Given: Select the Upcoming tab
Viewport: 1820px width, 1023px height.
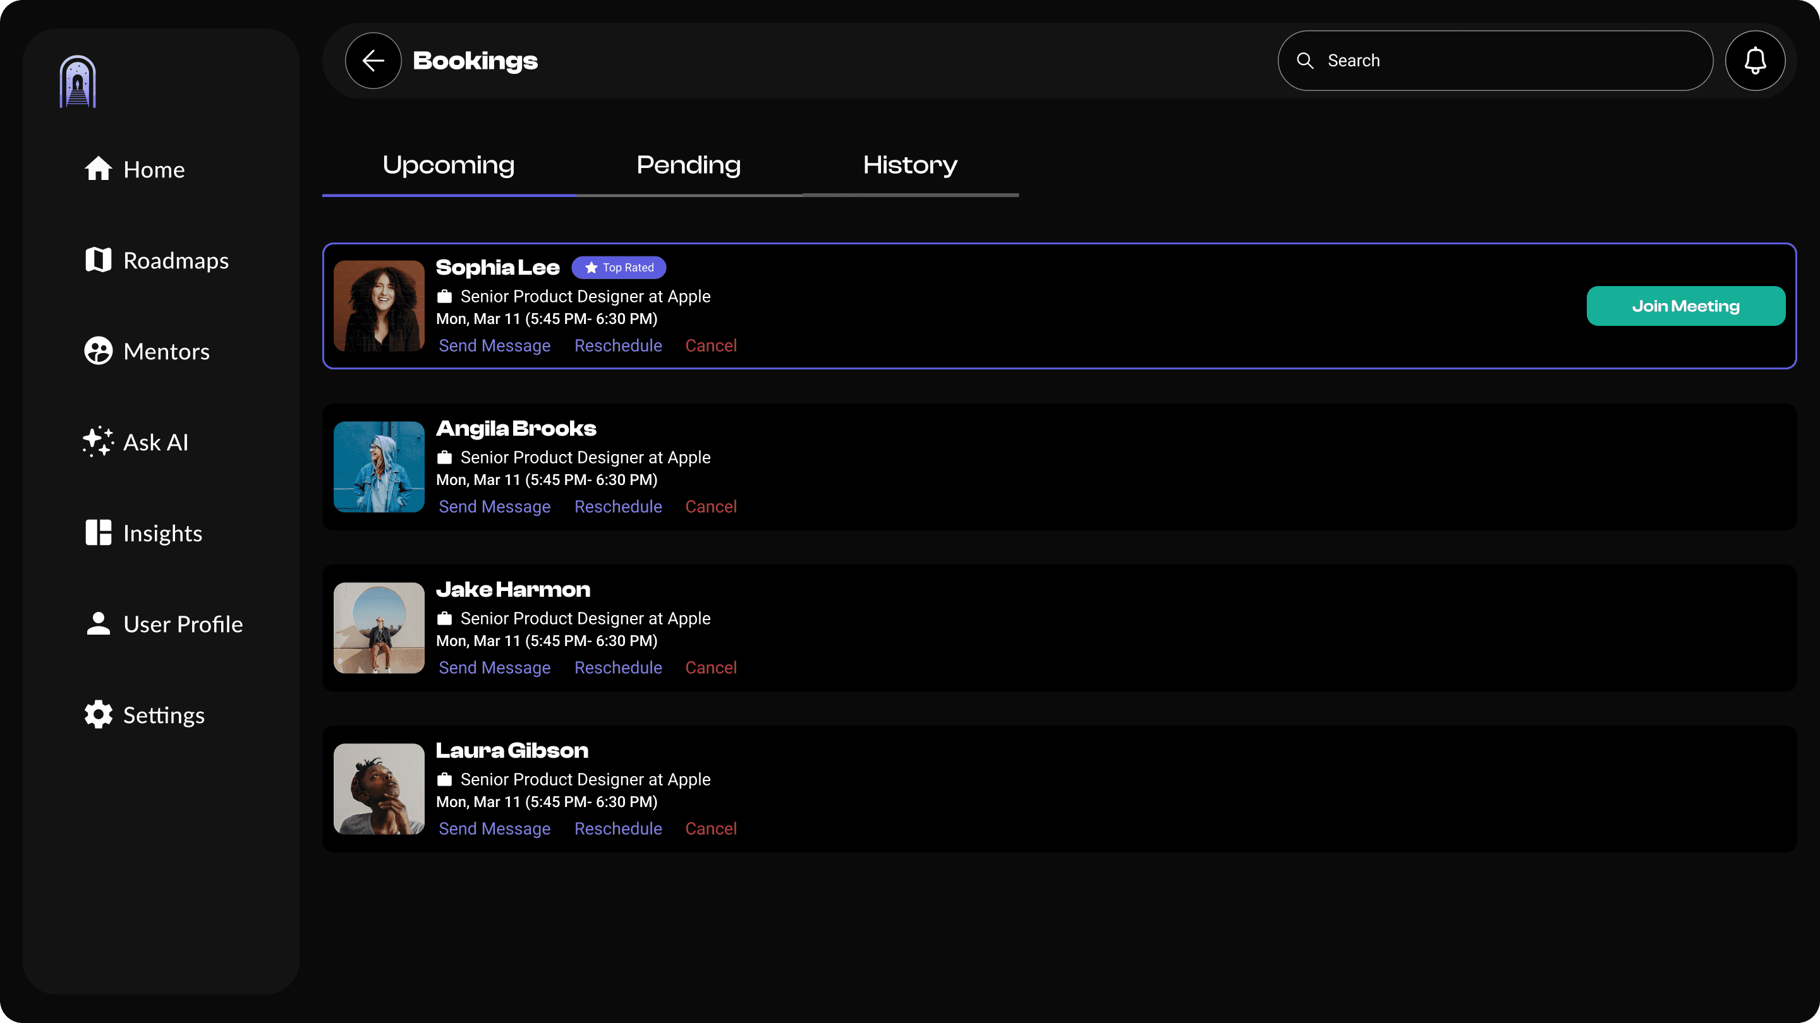Looking at the screenshot, I should [448, 165].
